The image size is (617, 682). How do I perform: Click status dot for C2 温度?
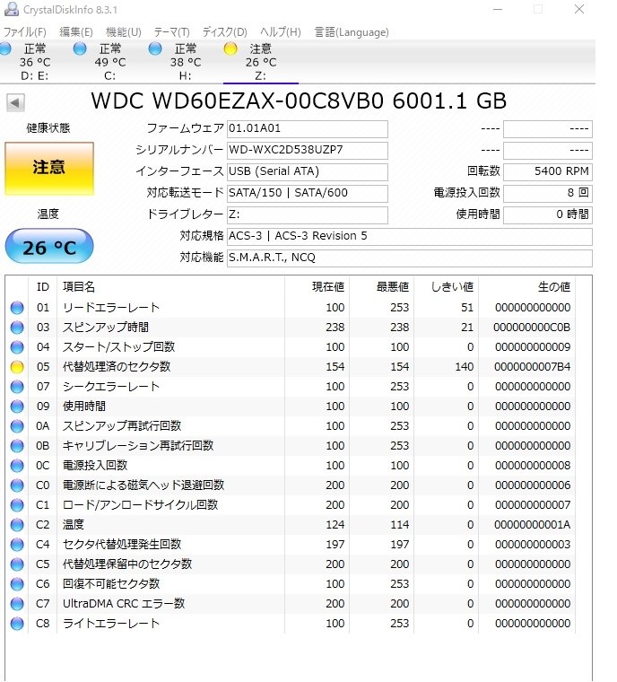(x=17, y=525)
